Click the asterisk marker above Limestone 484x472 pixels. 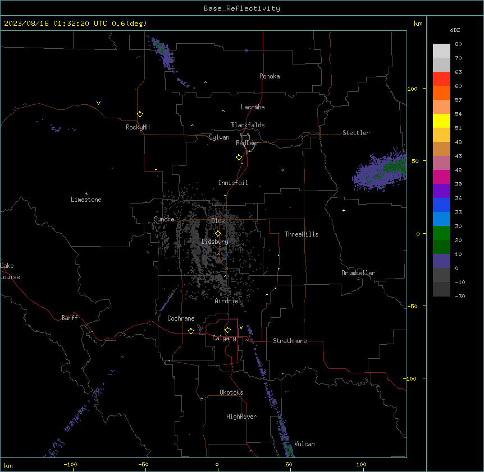[86, 194]
